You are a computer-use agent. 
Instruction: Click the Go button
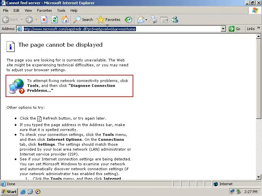[234, 29]
